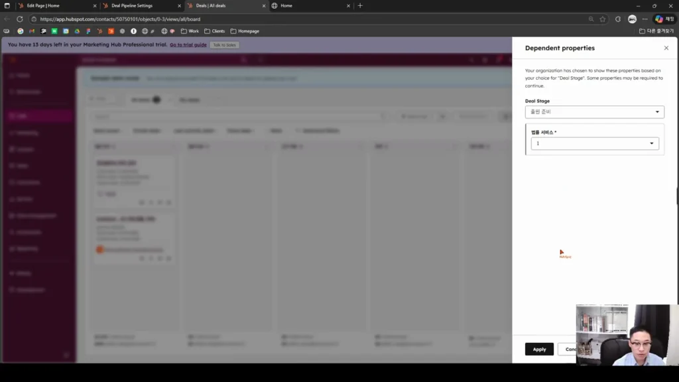Click the Figma bookmark icon
The height and width of the screenshot is (382, 679).
point(88,31)
